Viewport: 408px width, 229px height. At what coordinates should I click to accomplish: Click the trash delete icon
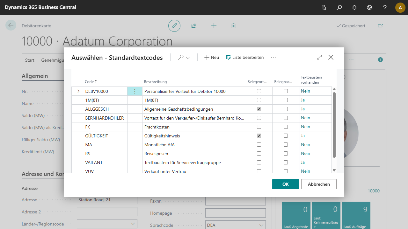(233, 26)
